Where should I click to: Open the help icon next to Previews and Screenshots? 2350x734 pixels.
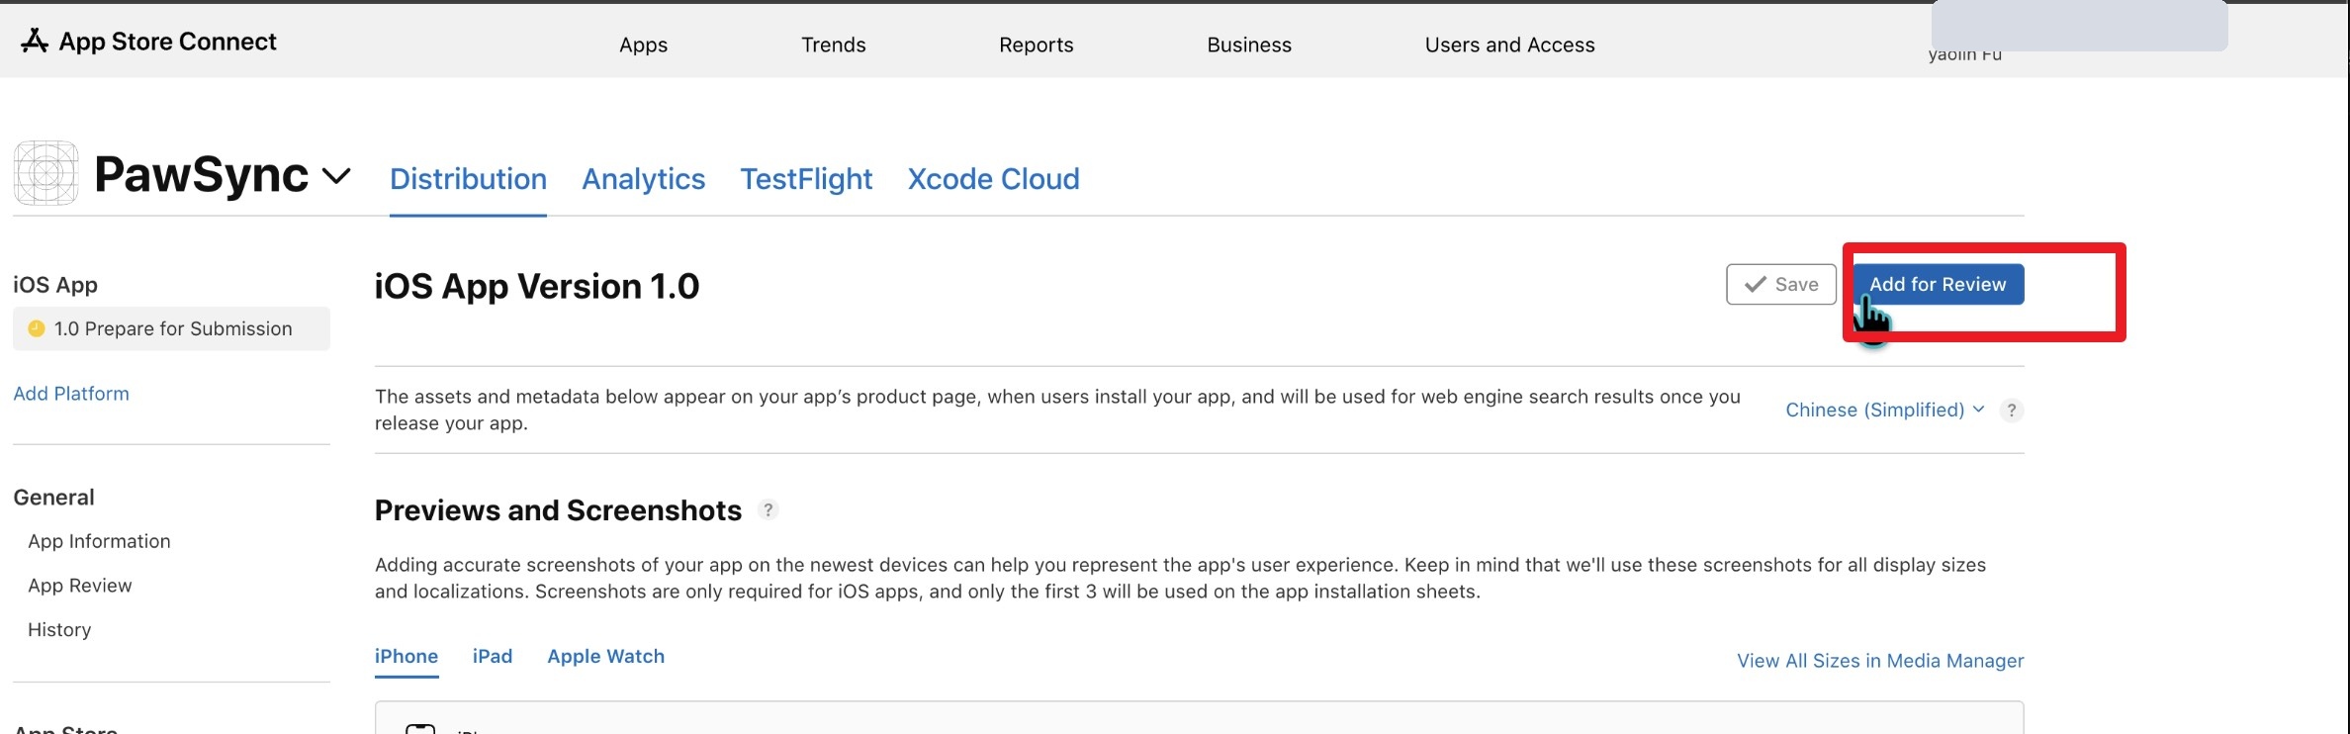pyautogui.click(x=768, y=510)
